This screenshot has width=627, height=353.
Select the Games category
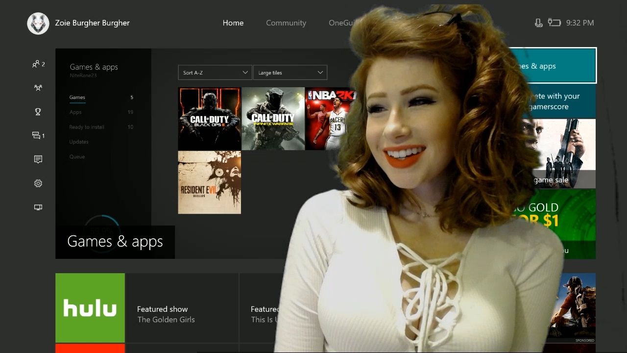(101, 97)
